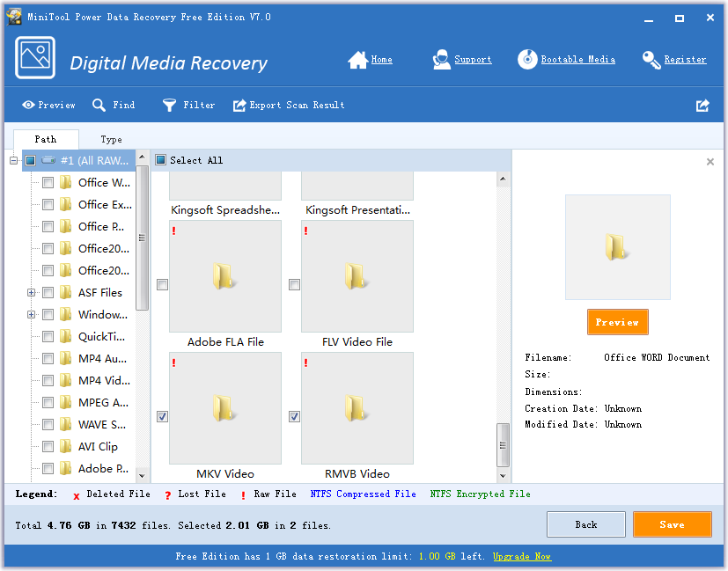Click the Bootable Media disc icon
This screenshot has width=728, height=571.
click(527, 59)
